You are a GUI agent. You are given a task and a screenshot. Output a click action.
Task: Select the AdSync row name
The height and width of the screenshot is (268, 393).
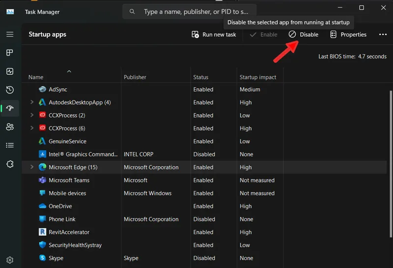tap(58, 90)
